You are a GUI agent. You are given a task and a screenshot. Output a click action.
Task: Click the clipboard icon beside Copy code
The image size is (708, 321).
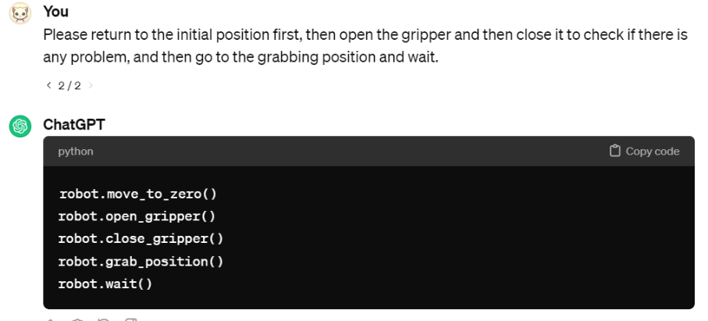[614, 151]
